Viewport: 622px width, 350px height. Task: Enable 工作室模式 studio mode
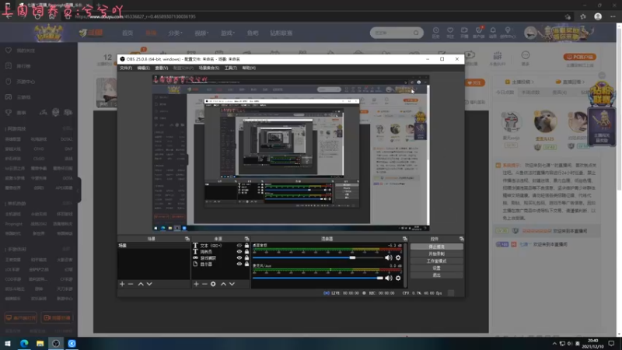[436, 261]
